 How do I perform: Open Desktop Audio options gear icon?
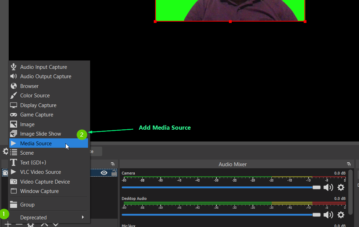pos(341,215)
